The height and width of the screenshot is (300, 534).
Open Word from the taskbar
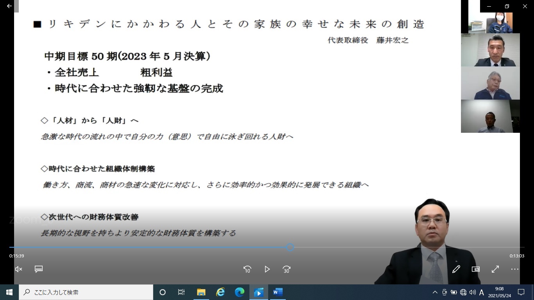coord(278,292)
